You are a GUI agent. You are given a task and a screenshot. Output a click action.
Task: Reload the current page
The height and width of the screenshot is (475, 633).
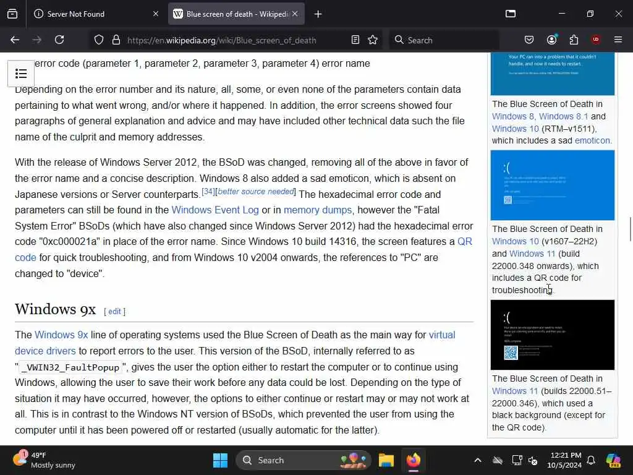[x=59, y=40]
